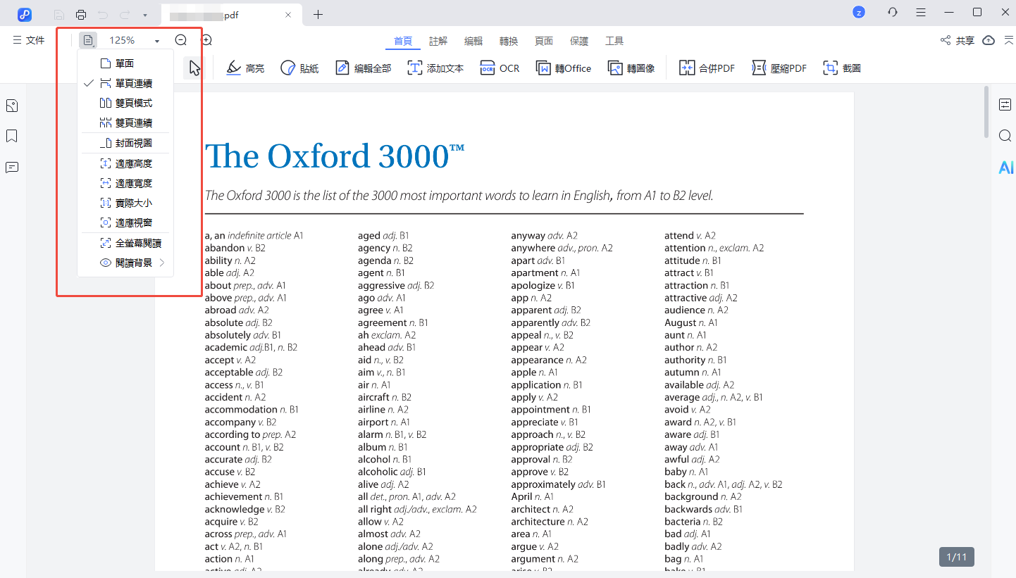Image resolution: width=1016 pixels, height=578 pixels.
Task: Open the 文件 menu
Action: click(x=29, y=40)
